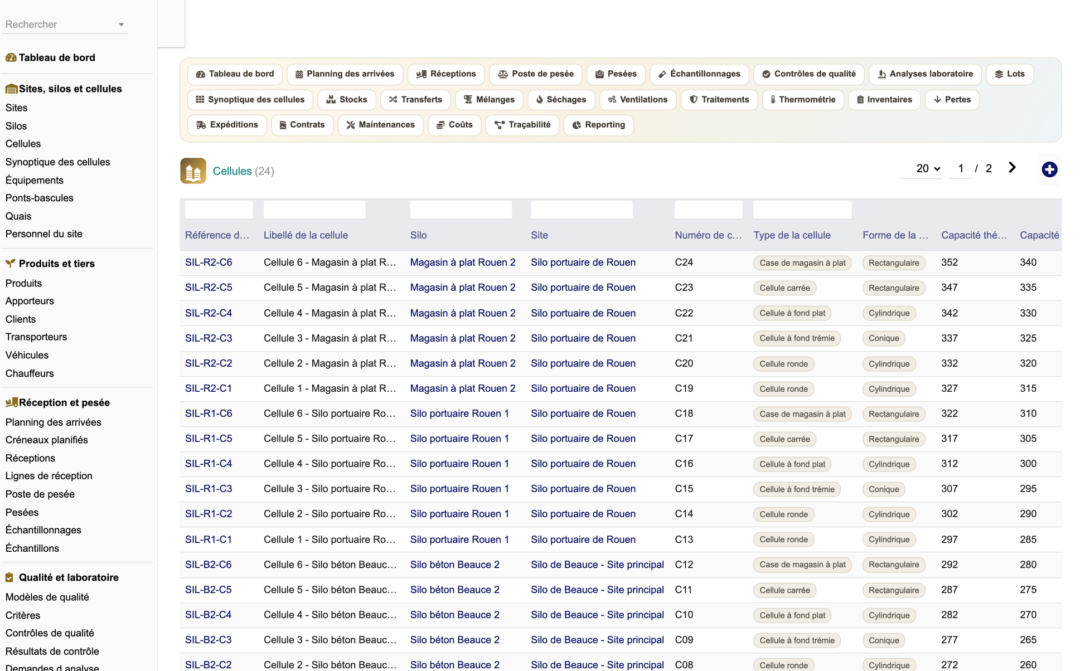Open Traitements shield button
Viewport: 1085px width, 671px height.
[719, 100]
